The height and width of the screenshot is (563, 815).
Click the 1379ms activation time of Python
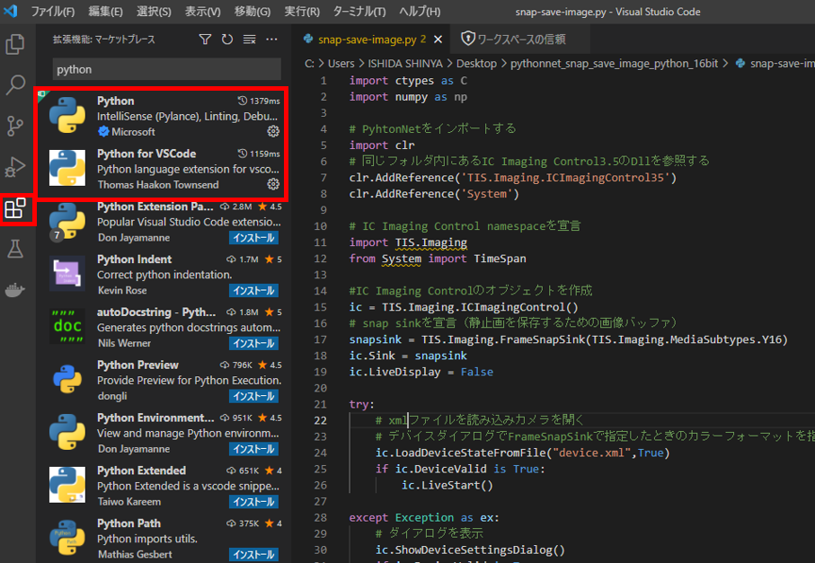coord(259,101)
